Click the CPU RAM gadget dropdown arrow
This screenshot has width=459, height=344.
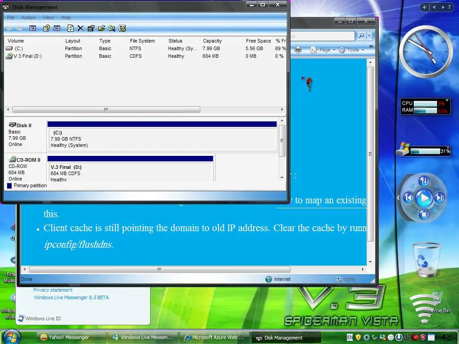(447, 100)
